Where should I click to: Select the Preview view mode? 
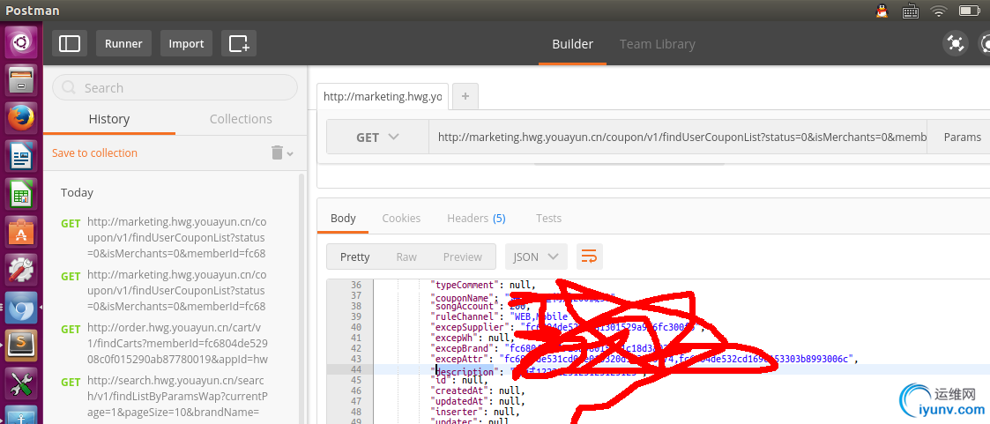point(463,257)
